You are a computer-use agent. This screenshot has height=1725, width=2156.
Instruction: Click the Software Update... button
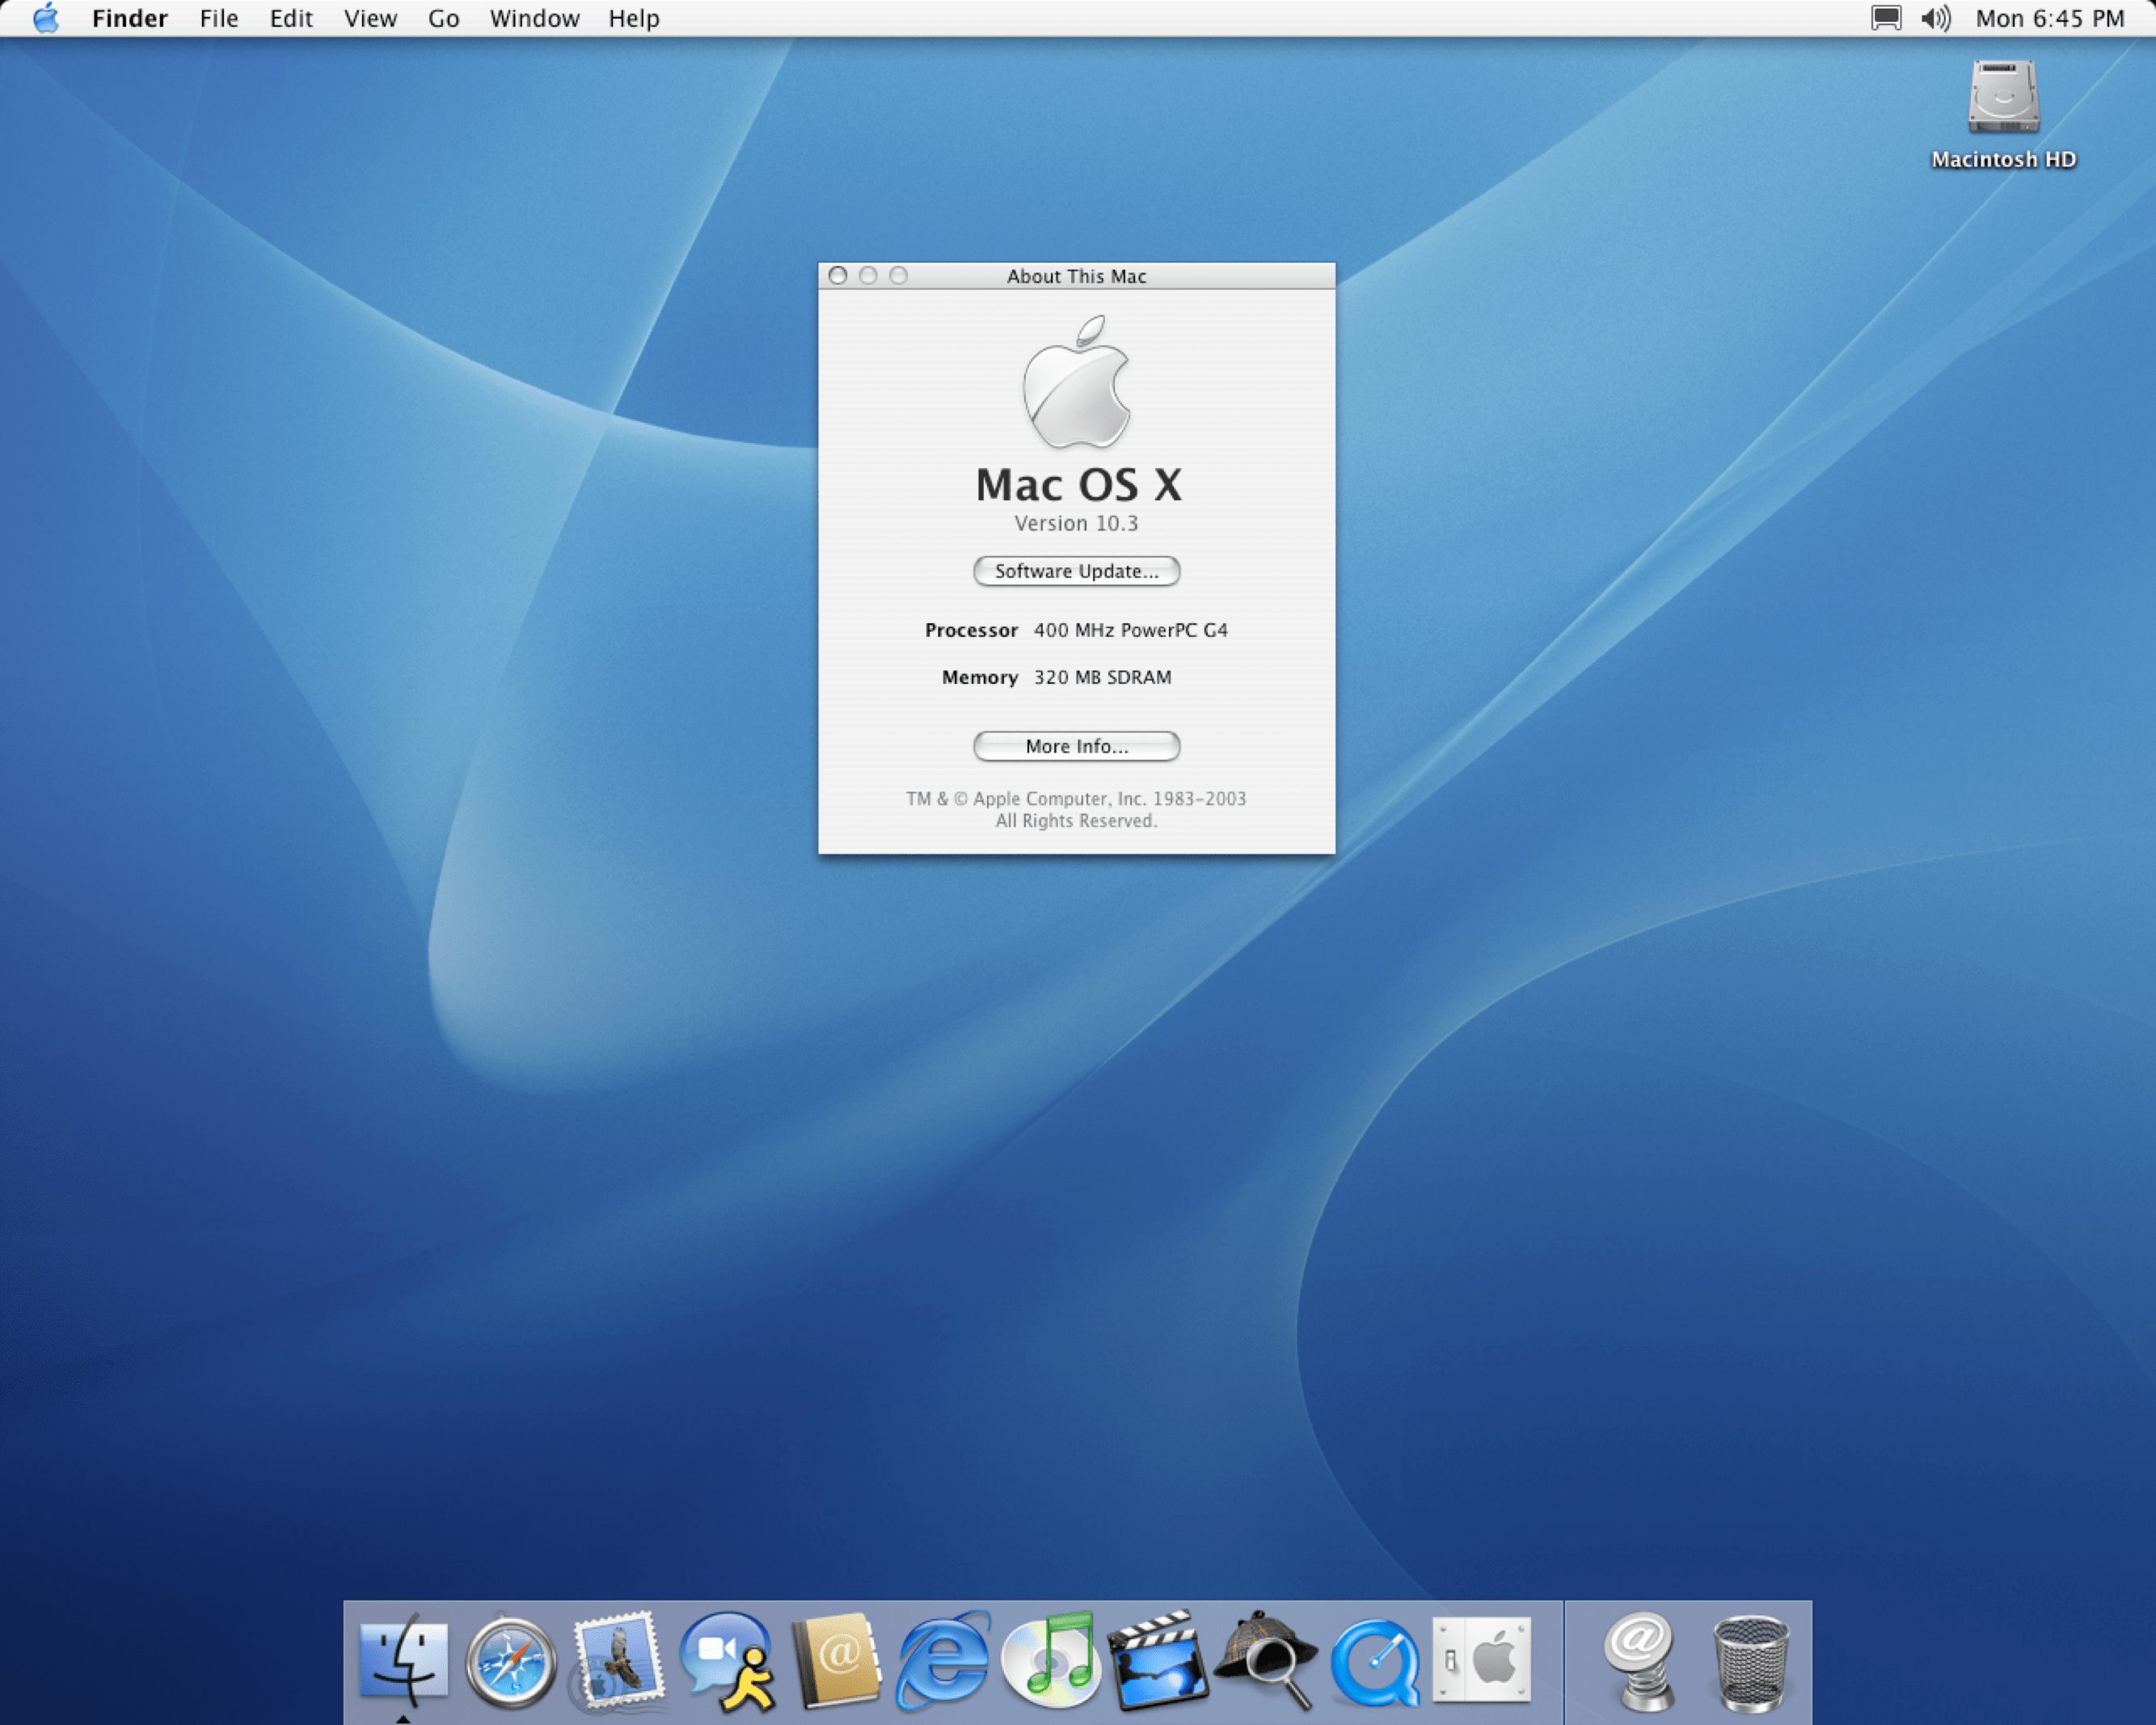[x=1076, y=571]
